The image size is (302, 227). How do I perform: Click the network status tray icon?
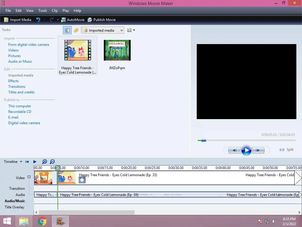pos(267,221)
